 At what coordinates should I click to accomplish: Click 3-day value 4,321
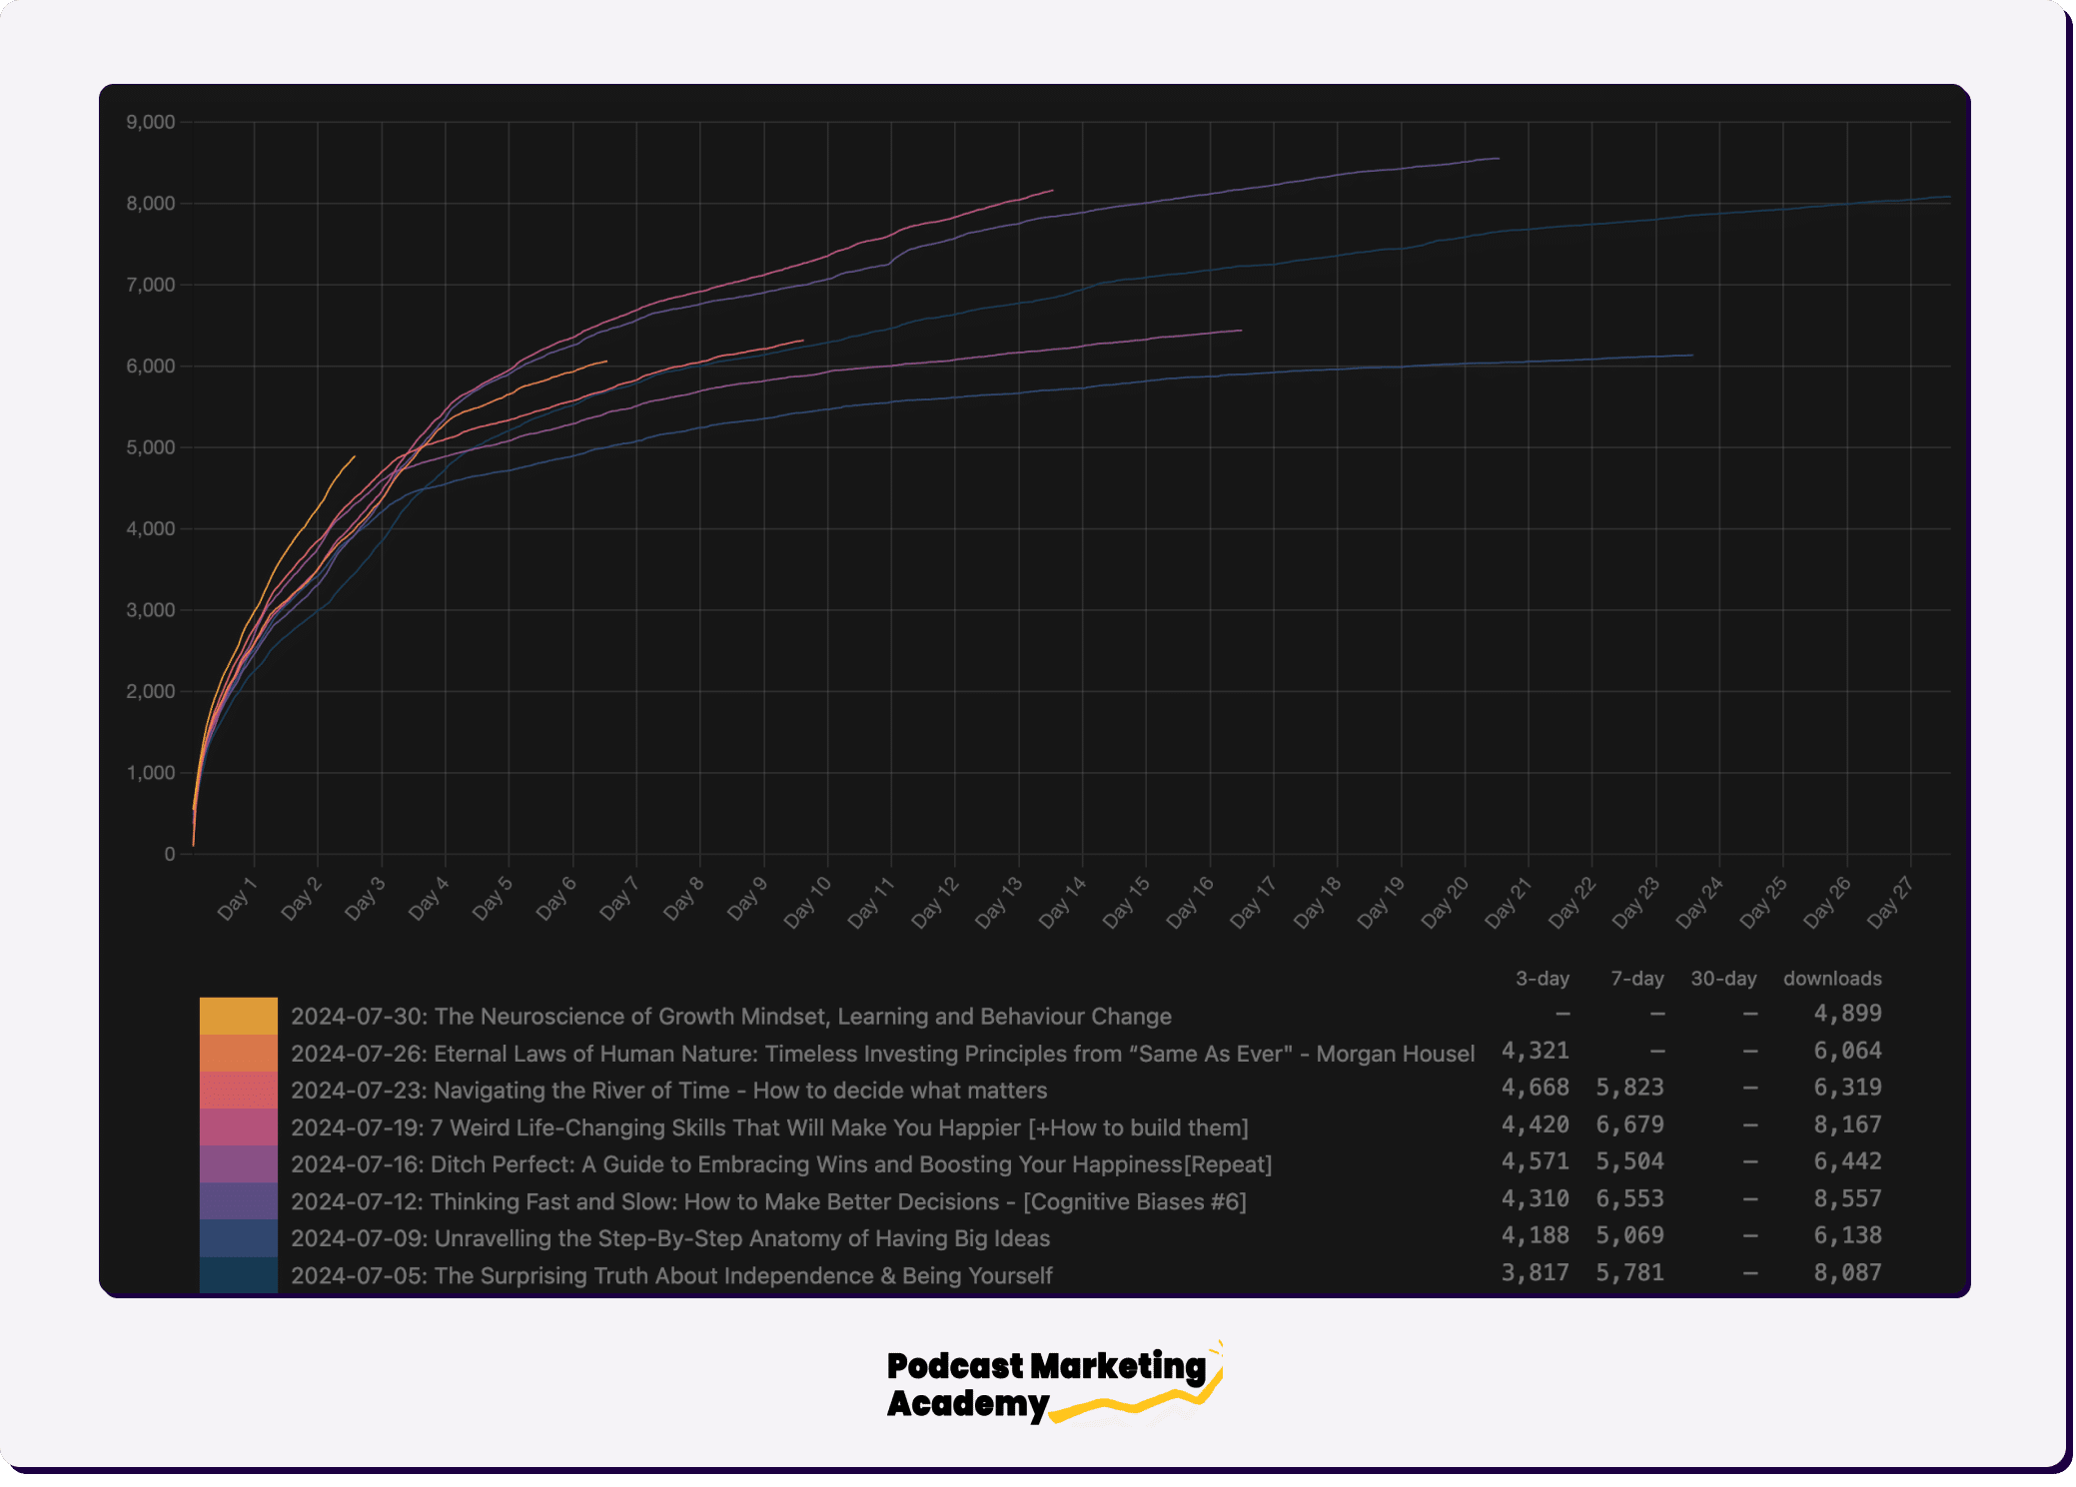coord(1536,1051)
